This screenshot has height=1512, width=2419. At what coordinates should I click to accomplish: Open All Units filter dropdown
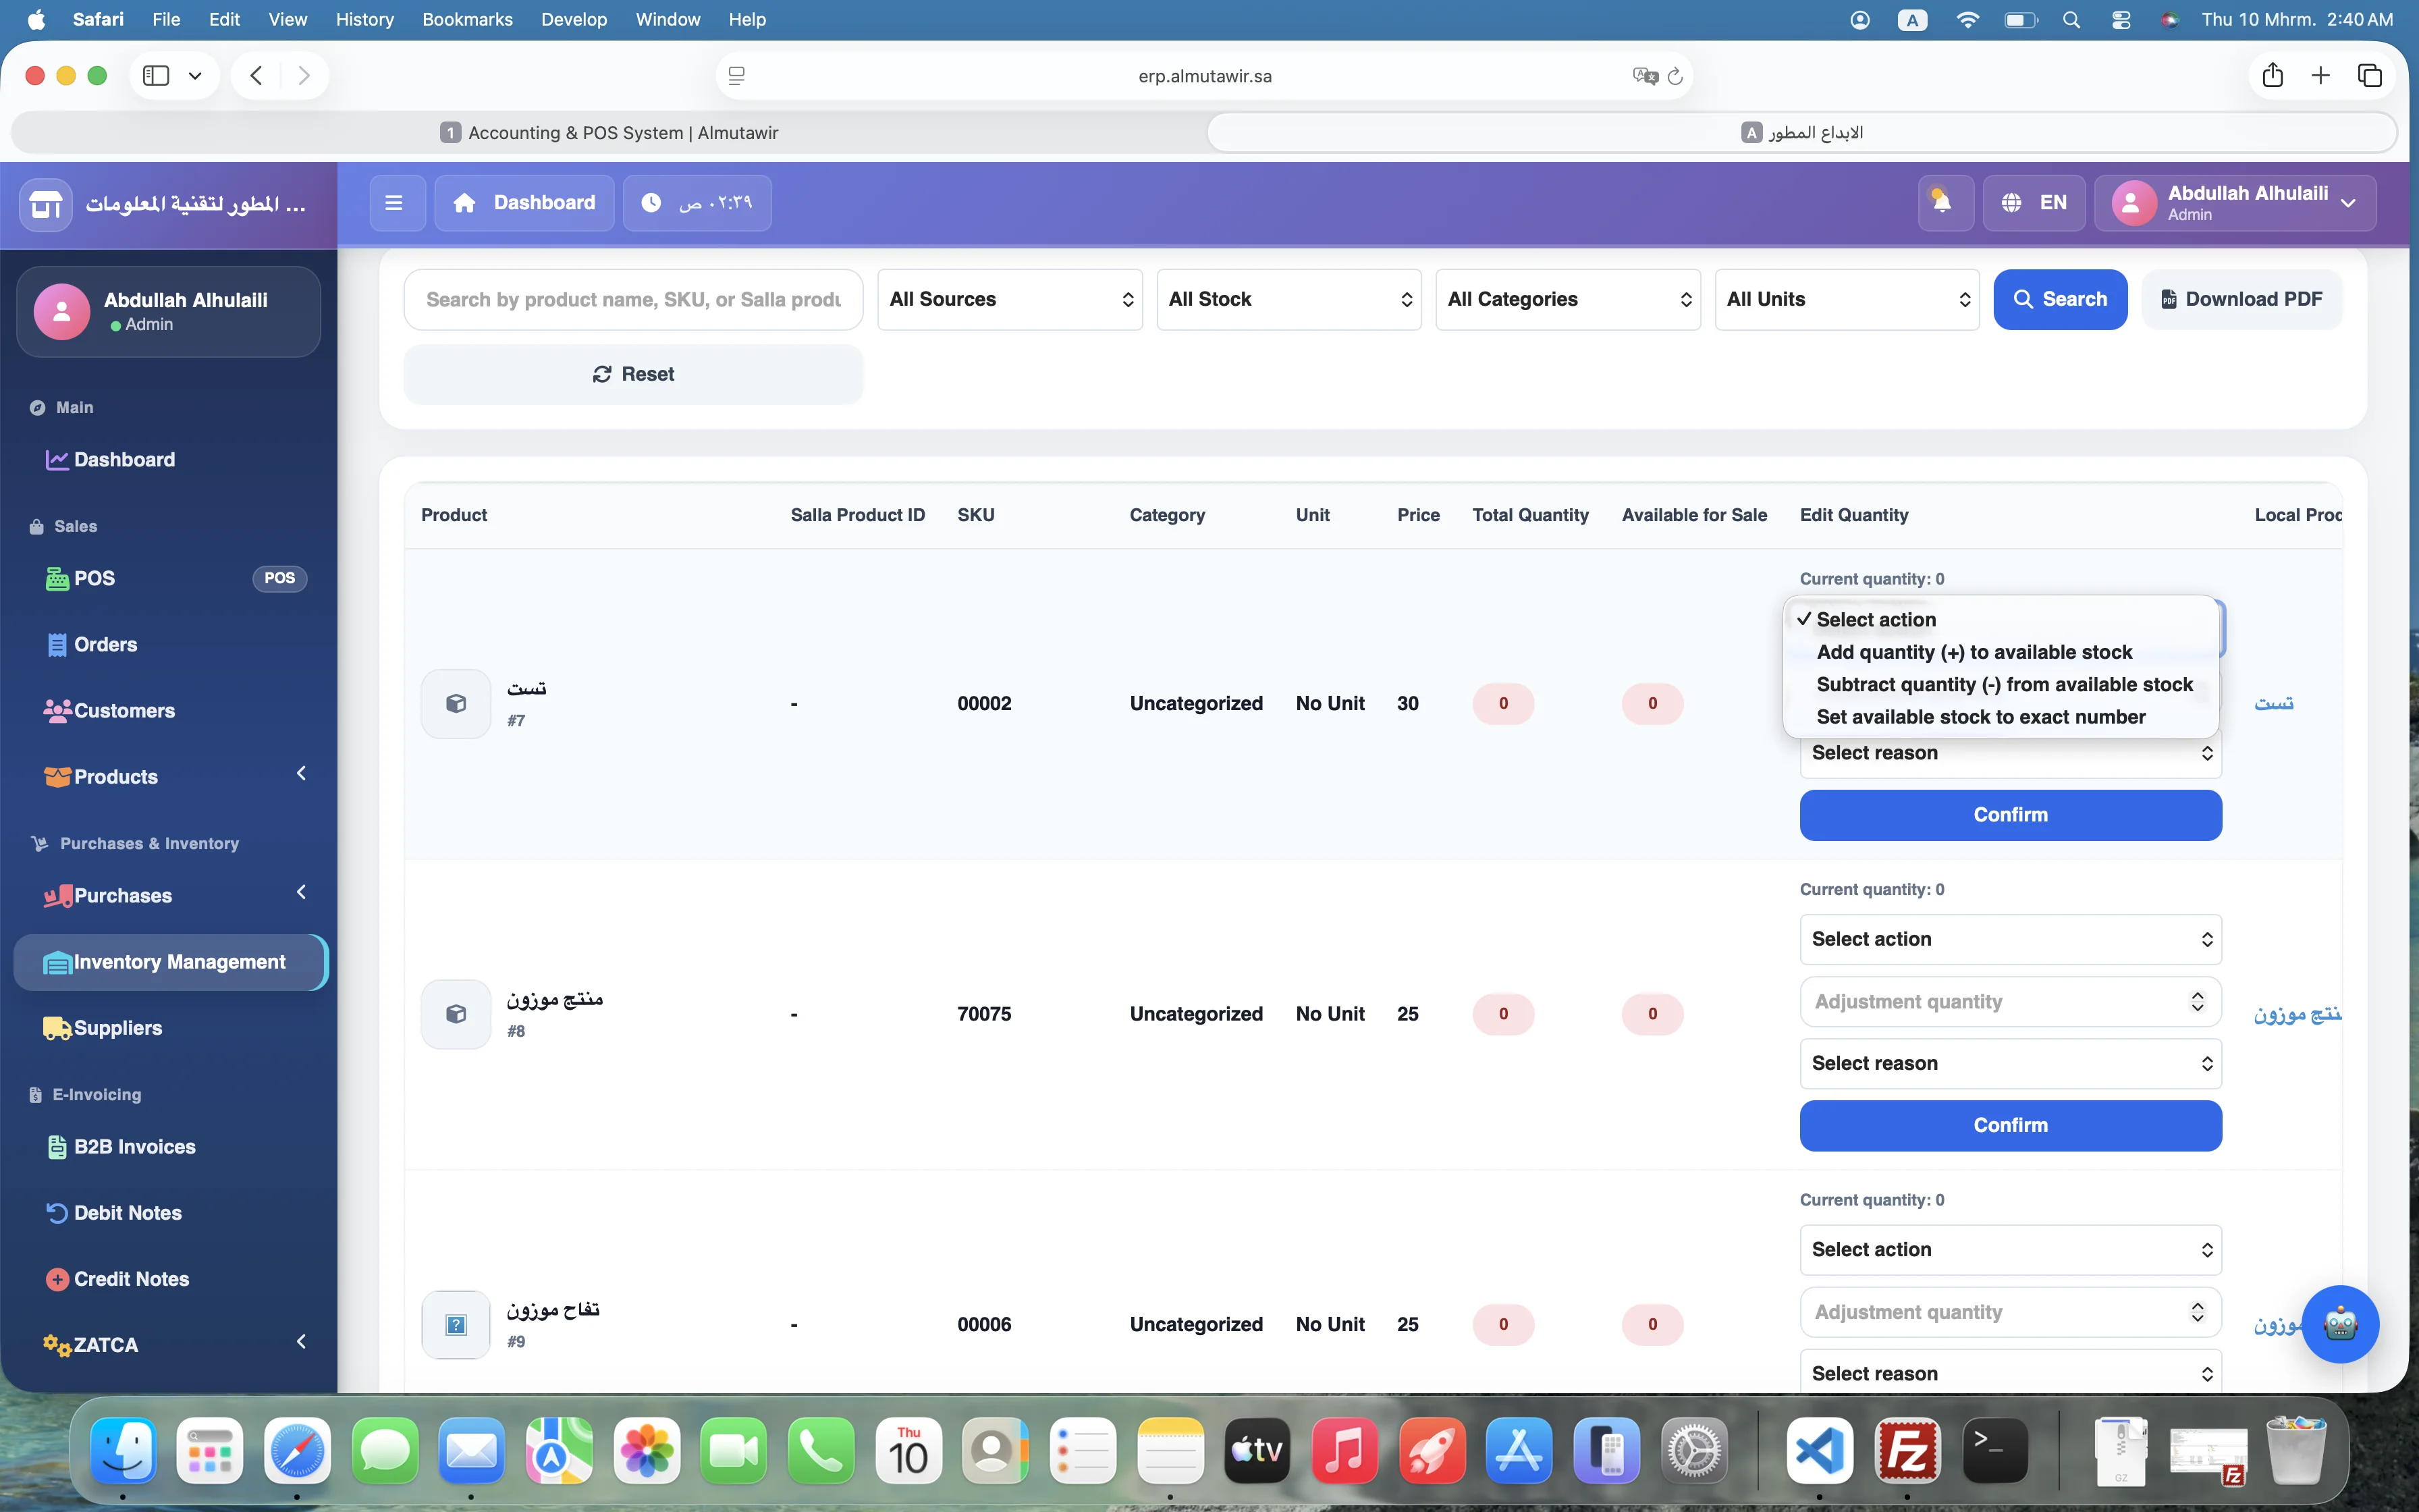coord(1846,299)
